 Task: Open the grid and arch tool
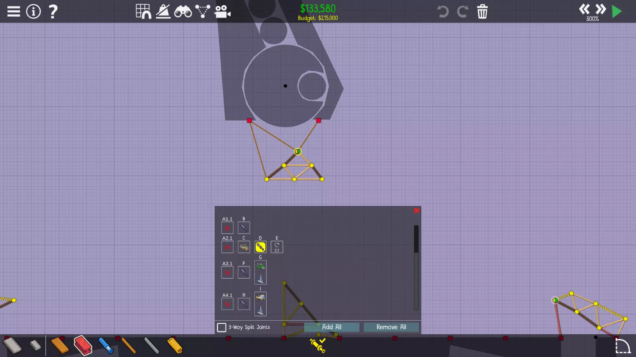pos(143,12)
